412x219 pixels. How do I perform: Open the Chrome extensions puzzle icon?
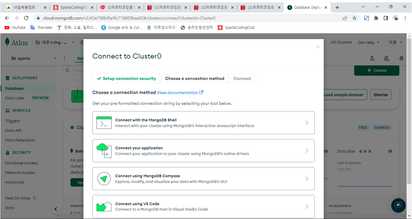tap(376, 18)
